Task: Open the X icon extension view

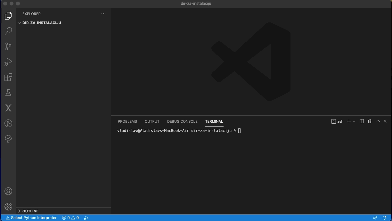Action: click(x=8, y=108)
